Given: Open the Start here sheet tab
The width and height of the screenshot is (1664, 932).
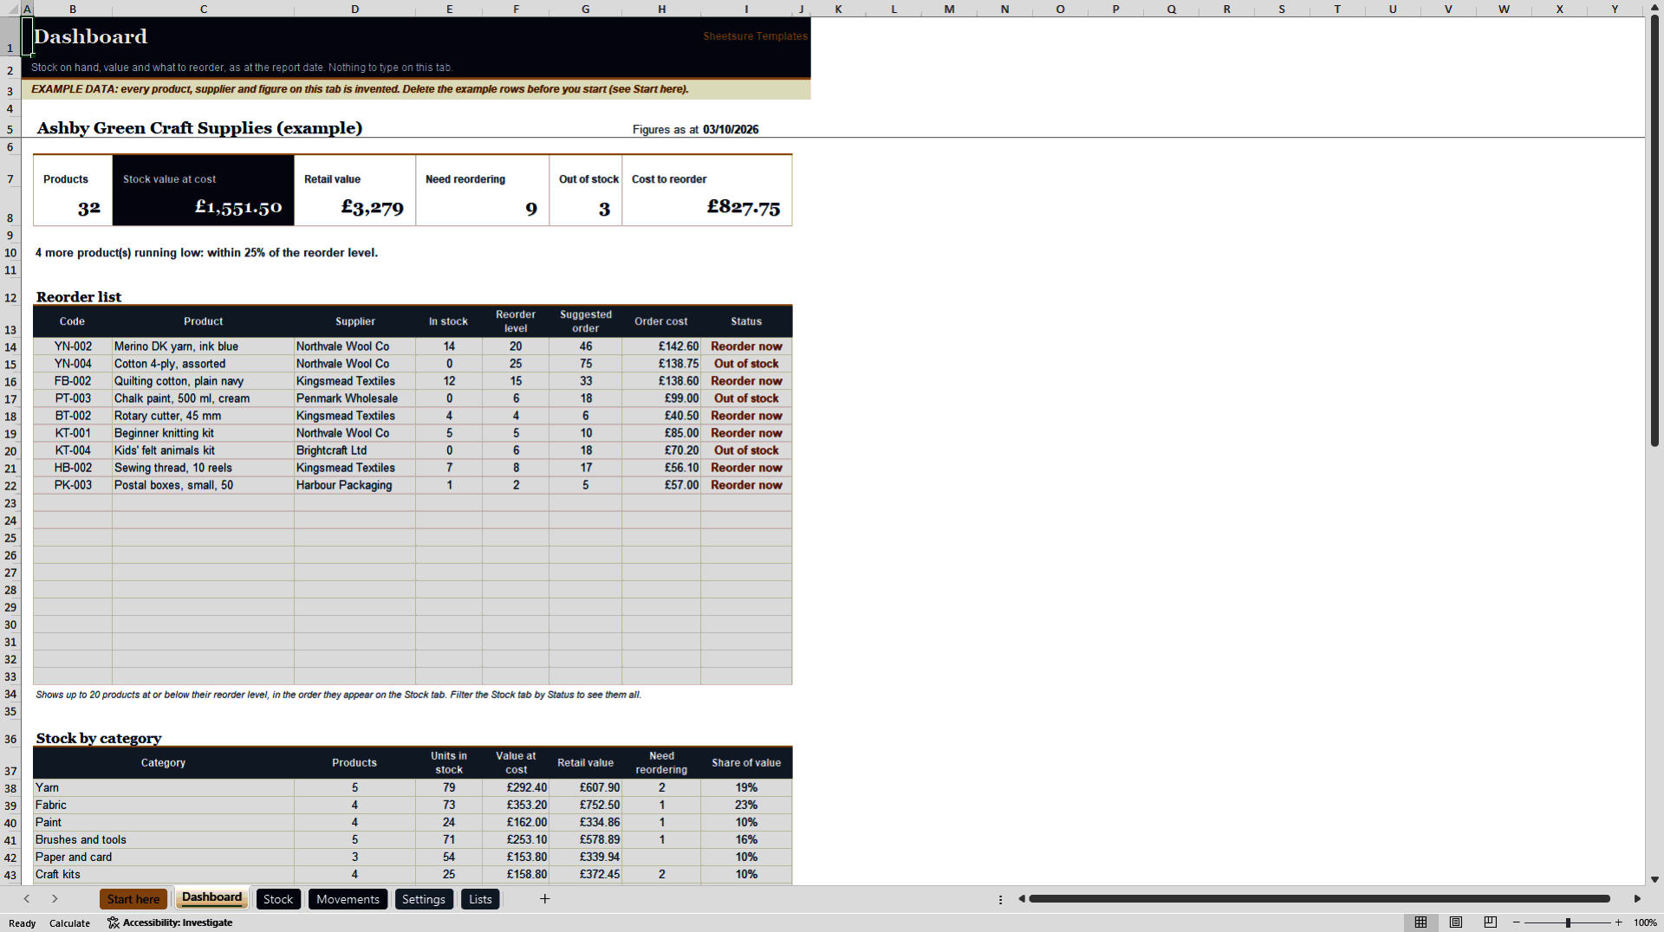Looking at the screenshot, I should 133,899.
